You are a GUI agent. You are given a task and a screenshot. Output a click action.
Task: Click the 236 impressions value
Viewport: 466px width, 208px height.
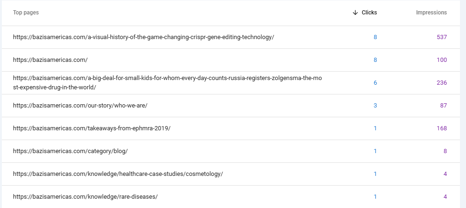[x=441, y=82]
